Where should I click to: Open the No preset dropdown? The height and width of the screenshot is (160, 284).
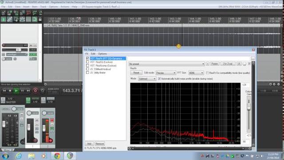point(167,64)
